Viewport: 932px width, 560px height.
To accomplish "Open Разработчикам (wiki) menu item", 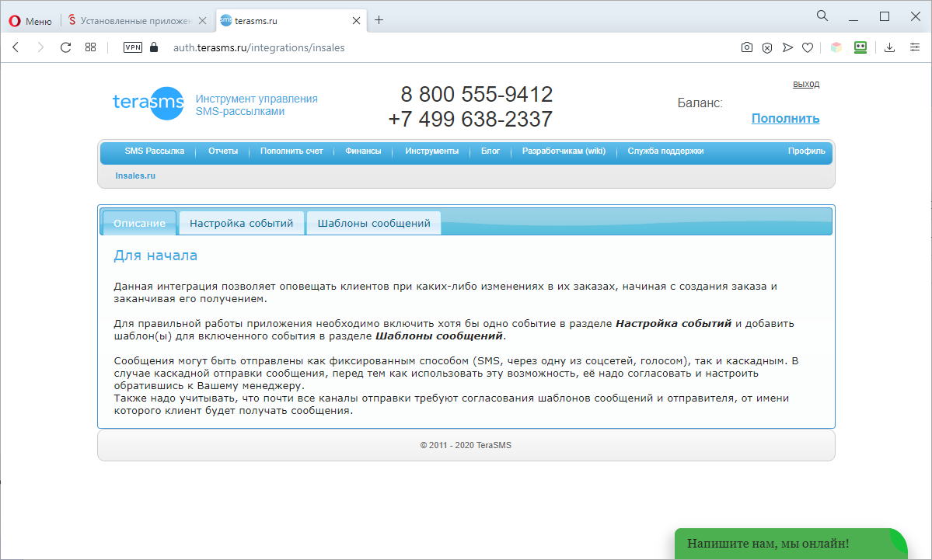I will (x=564, y=151).
